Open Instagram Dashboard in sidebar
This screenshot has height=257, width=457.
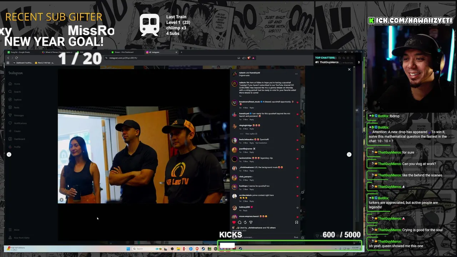[x=16, y=139]
